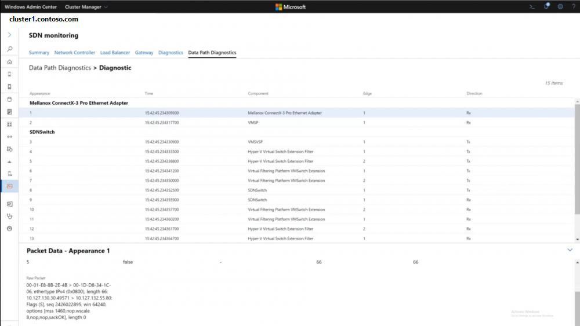Open the Cluster Manager dropdown

86,6
